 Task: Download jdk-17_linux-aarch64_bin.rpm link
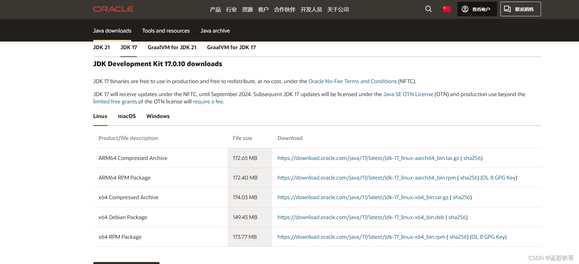tap(366, 178)
